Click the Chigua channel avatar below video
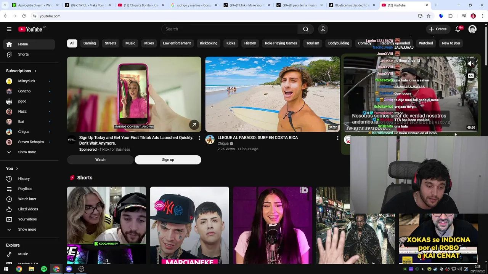This screenshot has height=274, width=488. click(210, 140)
